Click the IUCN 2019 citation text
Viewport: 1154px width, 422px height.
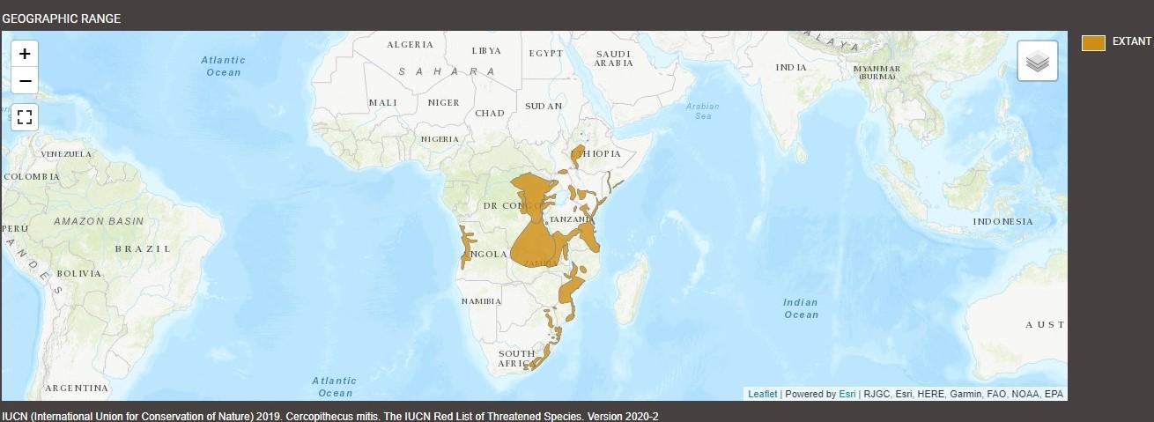pyautogui.click(x=330, y=416)
